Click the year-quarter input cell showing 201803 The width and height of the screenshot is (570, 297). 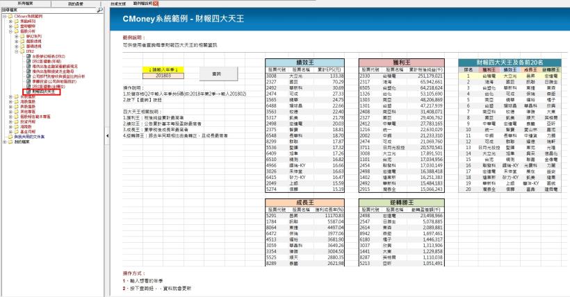[x=163, y=76]
